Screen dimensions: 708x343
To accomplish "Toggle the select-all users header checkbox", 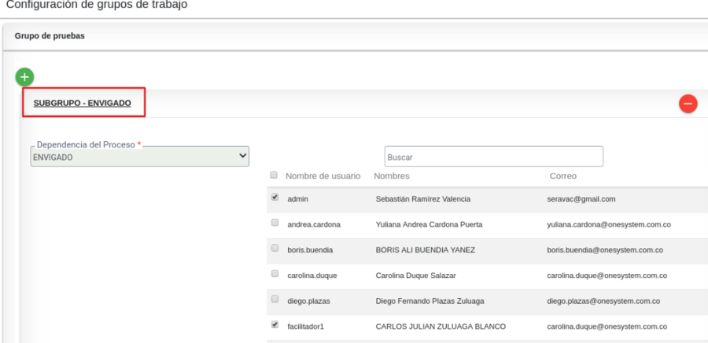I will (x=274, y=175).
